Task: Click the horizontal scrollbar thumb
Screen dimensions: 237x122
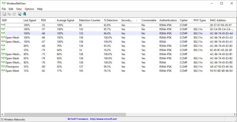Action: click(x=65, y=115)
